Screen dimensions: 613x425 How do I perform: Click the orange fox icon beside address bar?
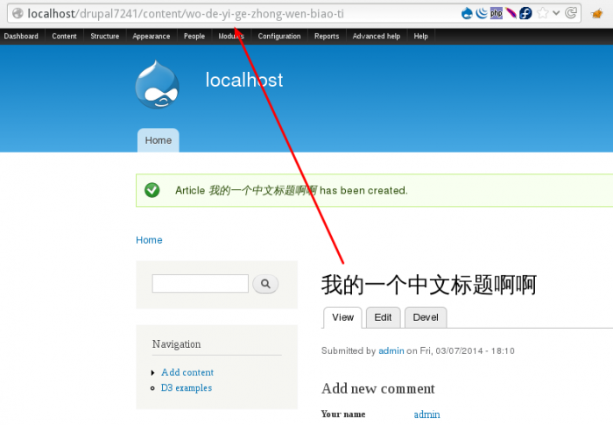[x=597, y=14]
